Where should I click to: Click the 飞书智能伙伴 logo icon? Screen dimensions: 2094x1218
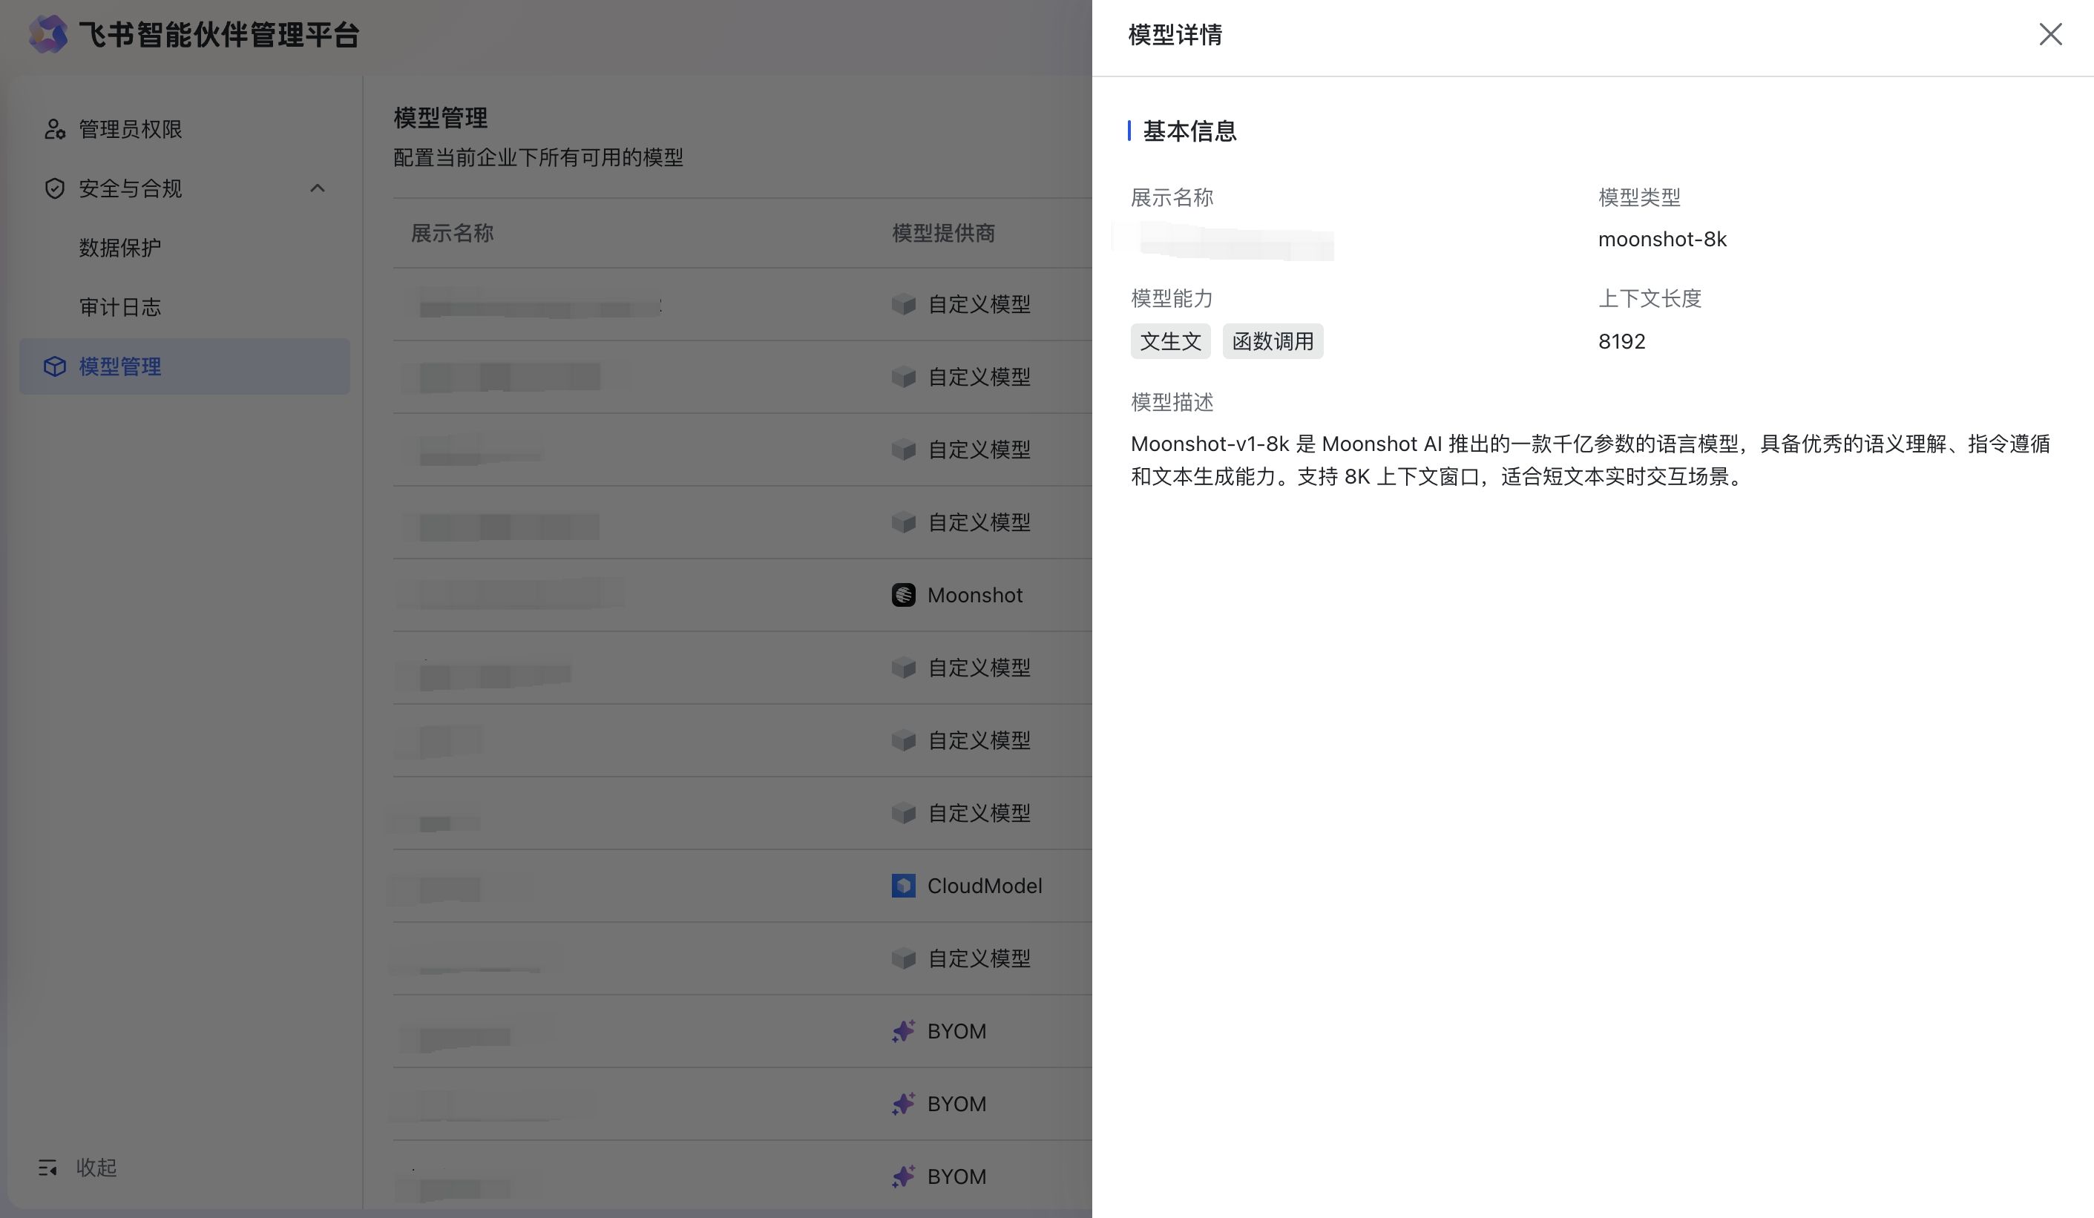[x=48, y=34]
